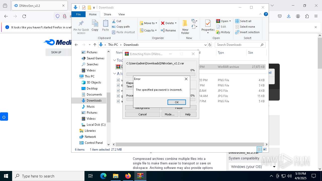Click the Cut scissors icon
This screenshot has width=322, height=181.
click(114, 21)
